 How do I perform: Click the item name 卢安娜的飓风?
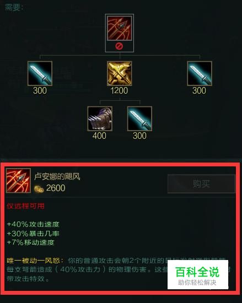pos(57,176)
